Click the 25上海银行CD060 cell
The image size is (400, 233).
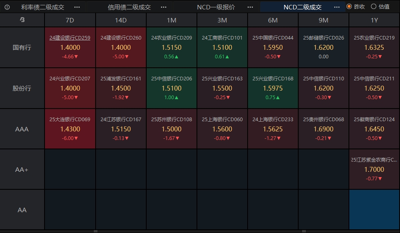[222, 129]
